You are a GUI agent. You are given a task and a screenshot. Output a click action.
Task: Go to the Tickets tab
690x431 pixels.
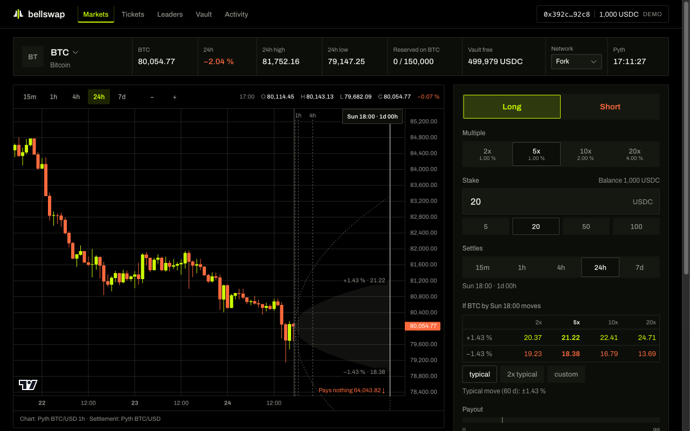[x=133, y=15]
